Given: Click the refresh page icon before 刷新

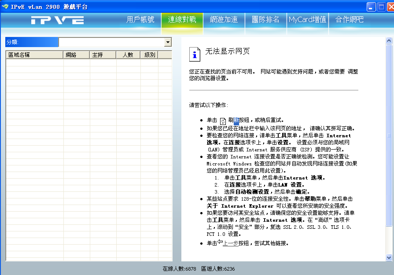Looking at the screenshot, I should click(x=223, y=121).
